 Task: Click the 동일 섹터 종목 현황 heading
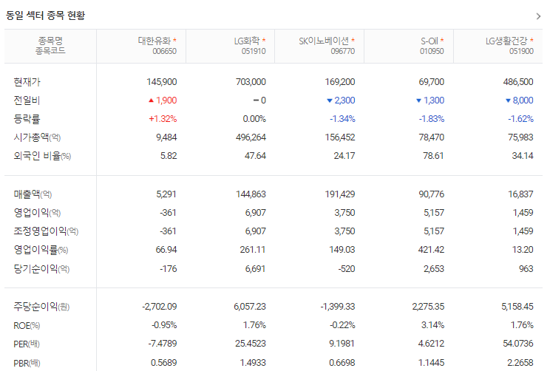coord(46,16)
